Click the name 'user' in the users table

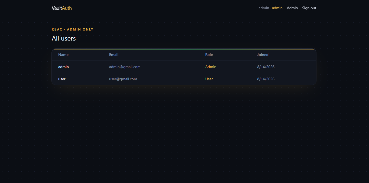62,79
